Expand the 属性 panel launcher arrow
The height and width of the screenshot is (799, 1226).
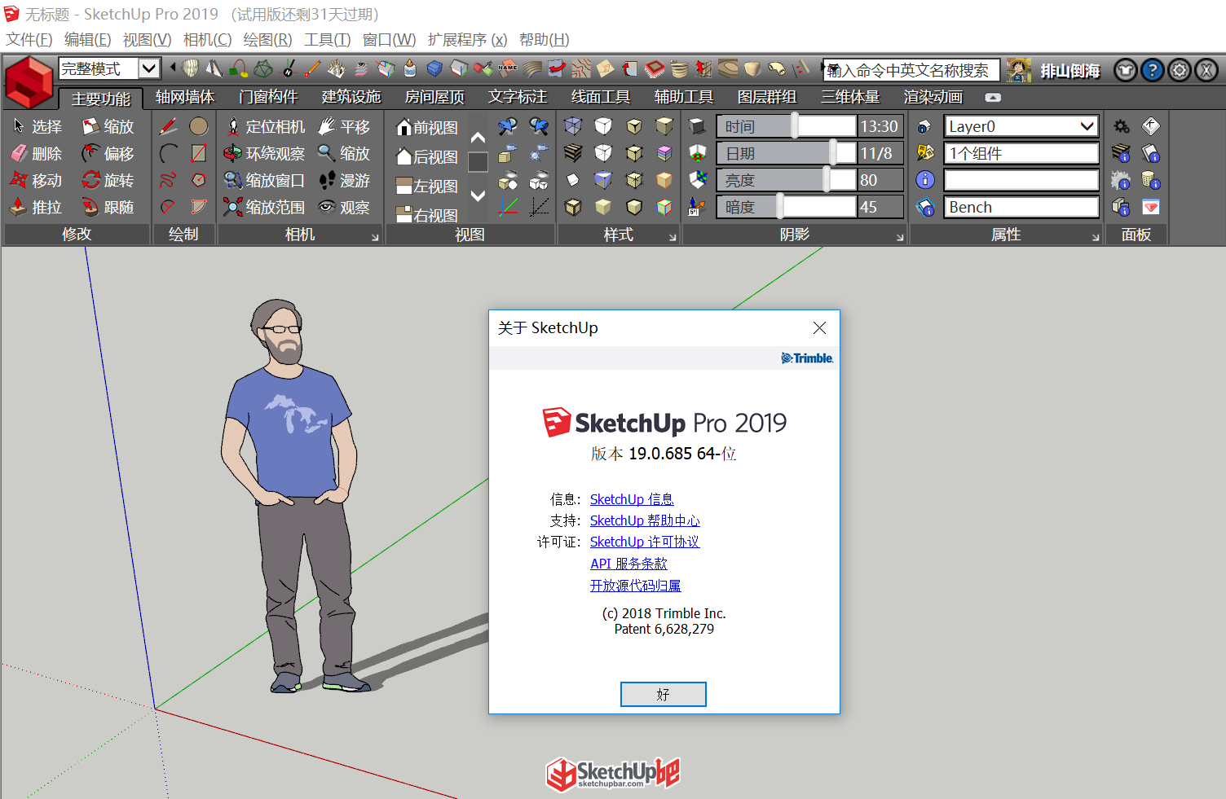1096,237
